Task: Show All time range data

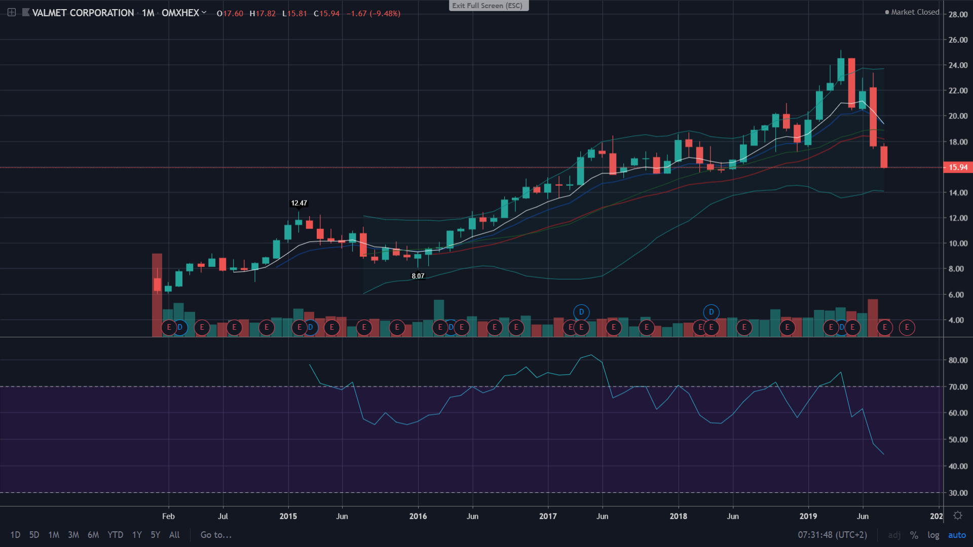Action: pos(174,535)
